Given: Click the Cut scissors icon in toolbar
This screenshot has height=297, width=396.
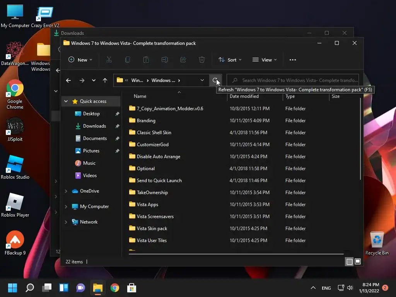Looking at the screenshot, I should (x=109, y=60).
